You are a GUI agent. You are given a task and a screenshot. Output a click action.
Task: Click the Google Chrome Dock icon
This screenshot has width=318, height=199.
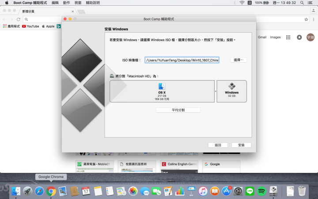(x=51, y=191)
